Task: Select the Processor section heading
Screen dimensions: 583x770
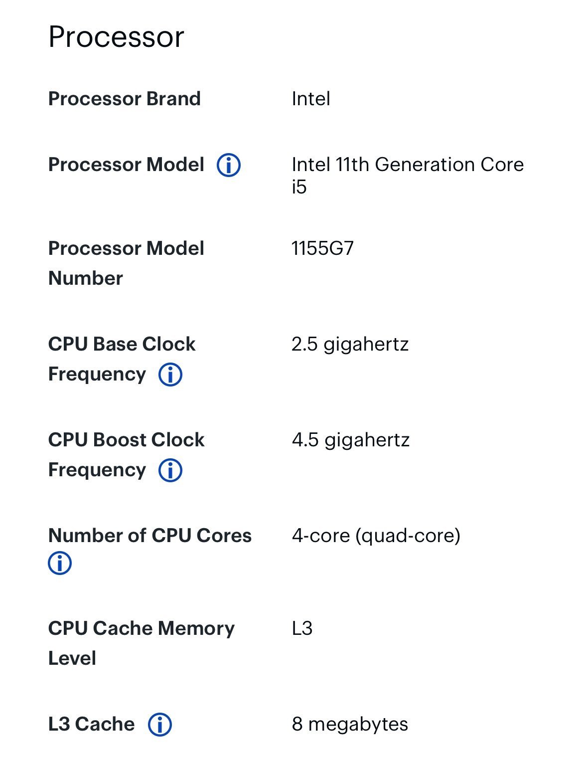Action: point(116,37)
